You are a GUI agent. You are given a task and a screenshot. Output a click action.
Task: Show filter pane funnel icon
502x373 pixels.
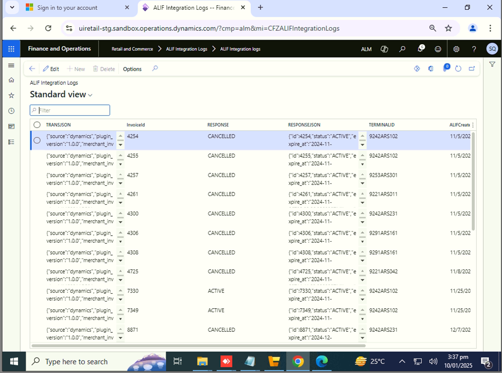tap(492, 64)
